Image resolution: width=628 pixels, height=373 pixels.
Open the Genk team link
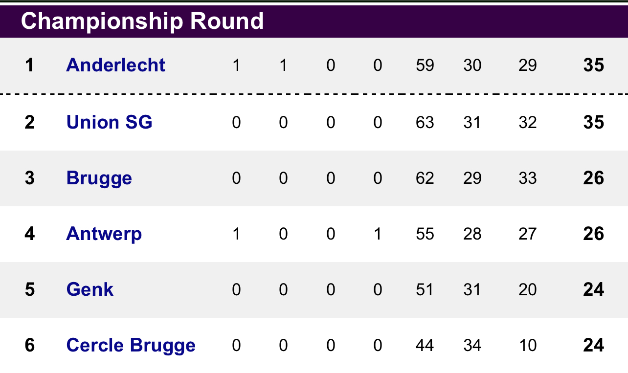pyautogui.click(x=90, y=289)
